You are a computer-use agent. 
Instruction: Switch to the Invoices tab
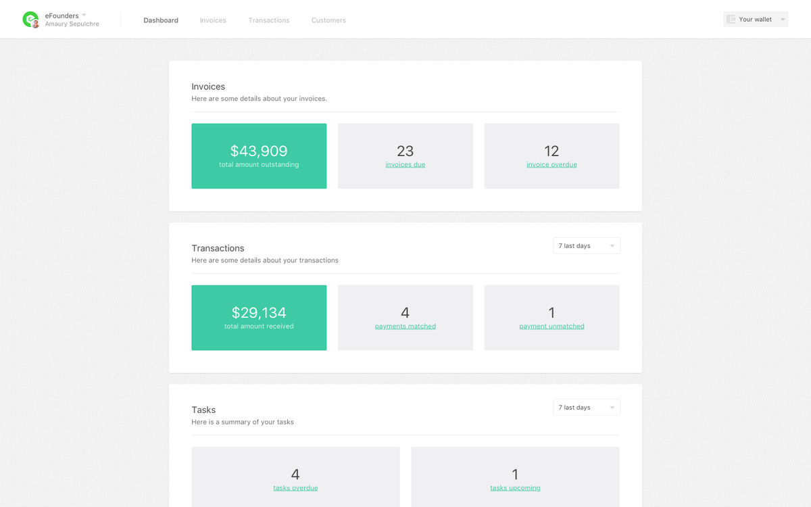pyautogui.click(x=213, y=20)
